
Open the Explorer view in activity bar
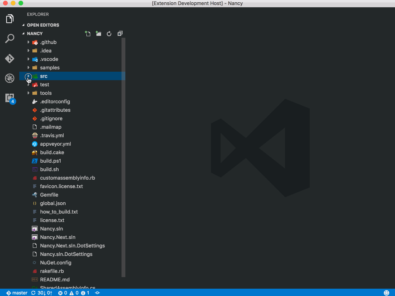tap(10, 19)
